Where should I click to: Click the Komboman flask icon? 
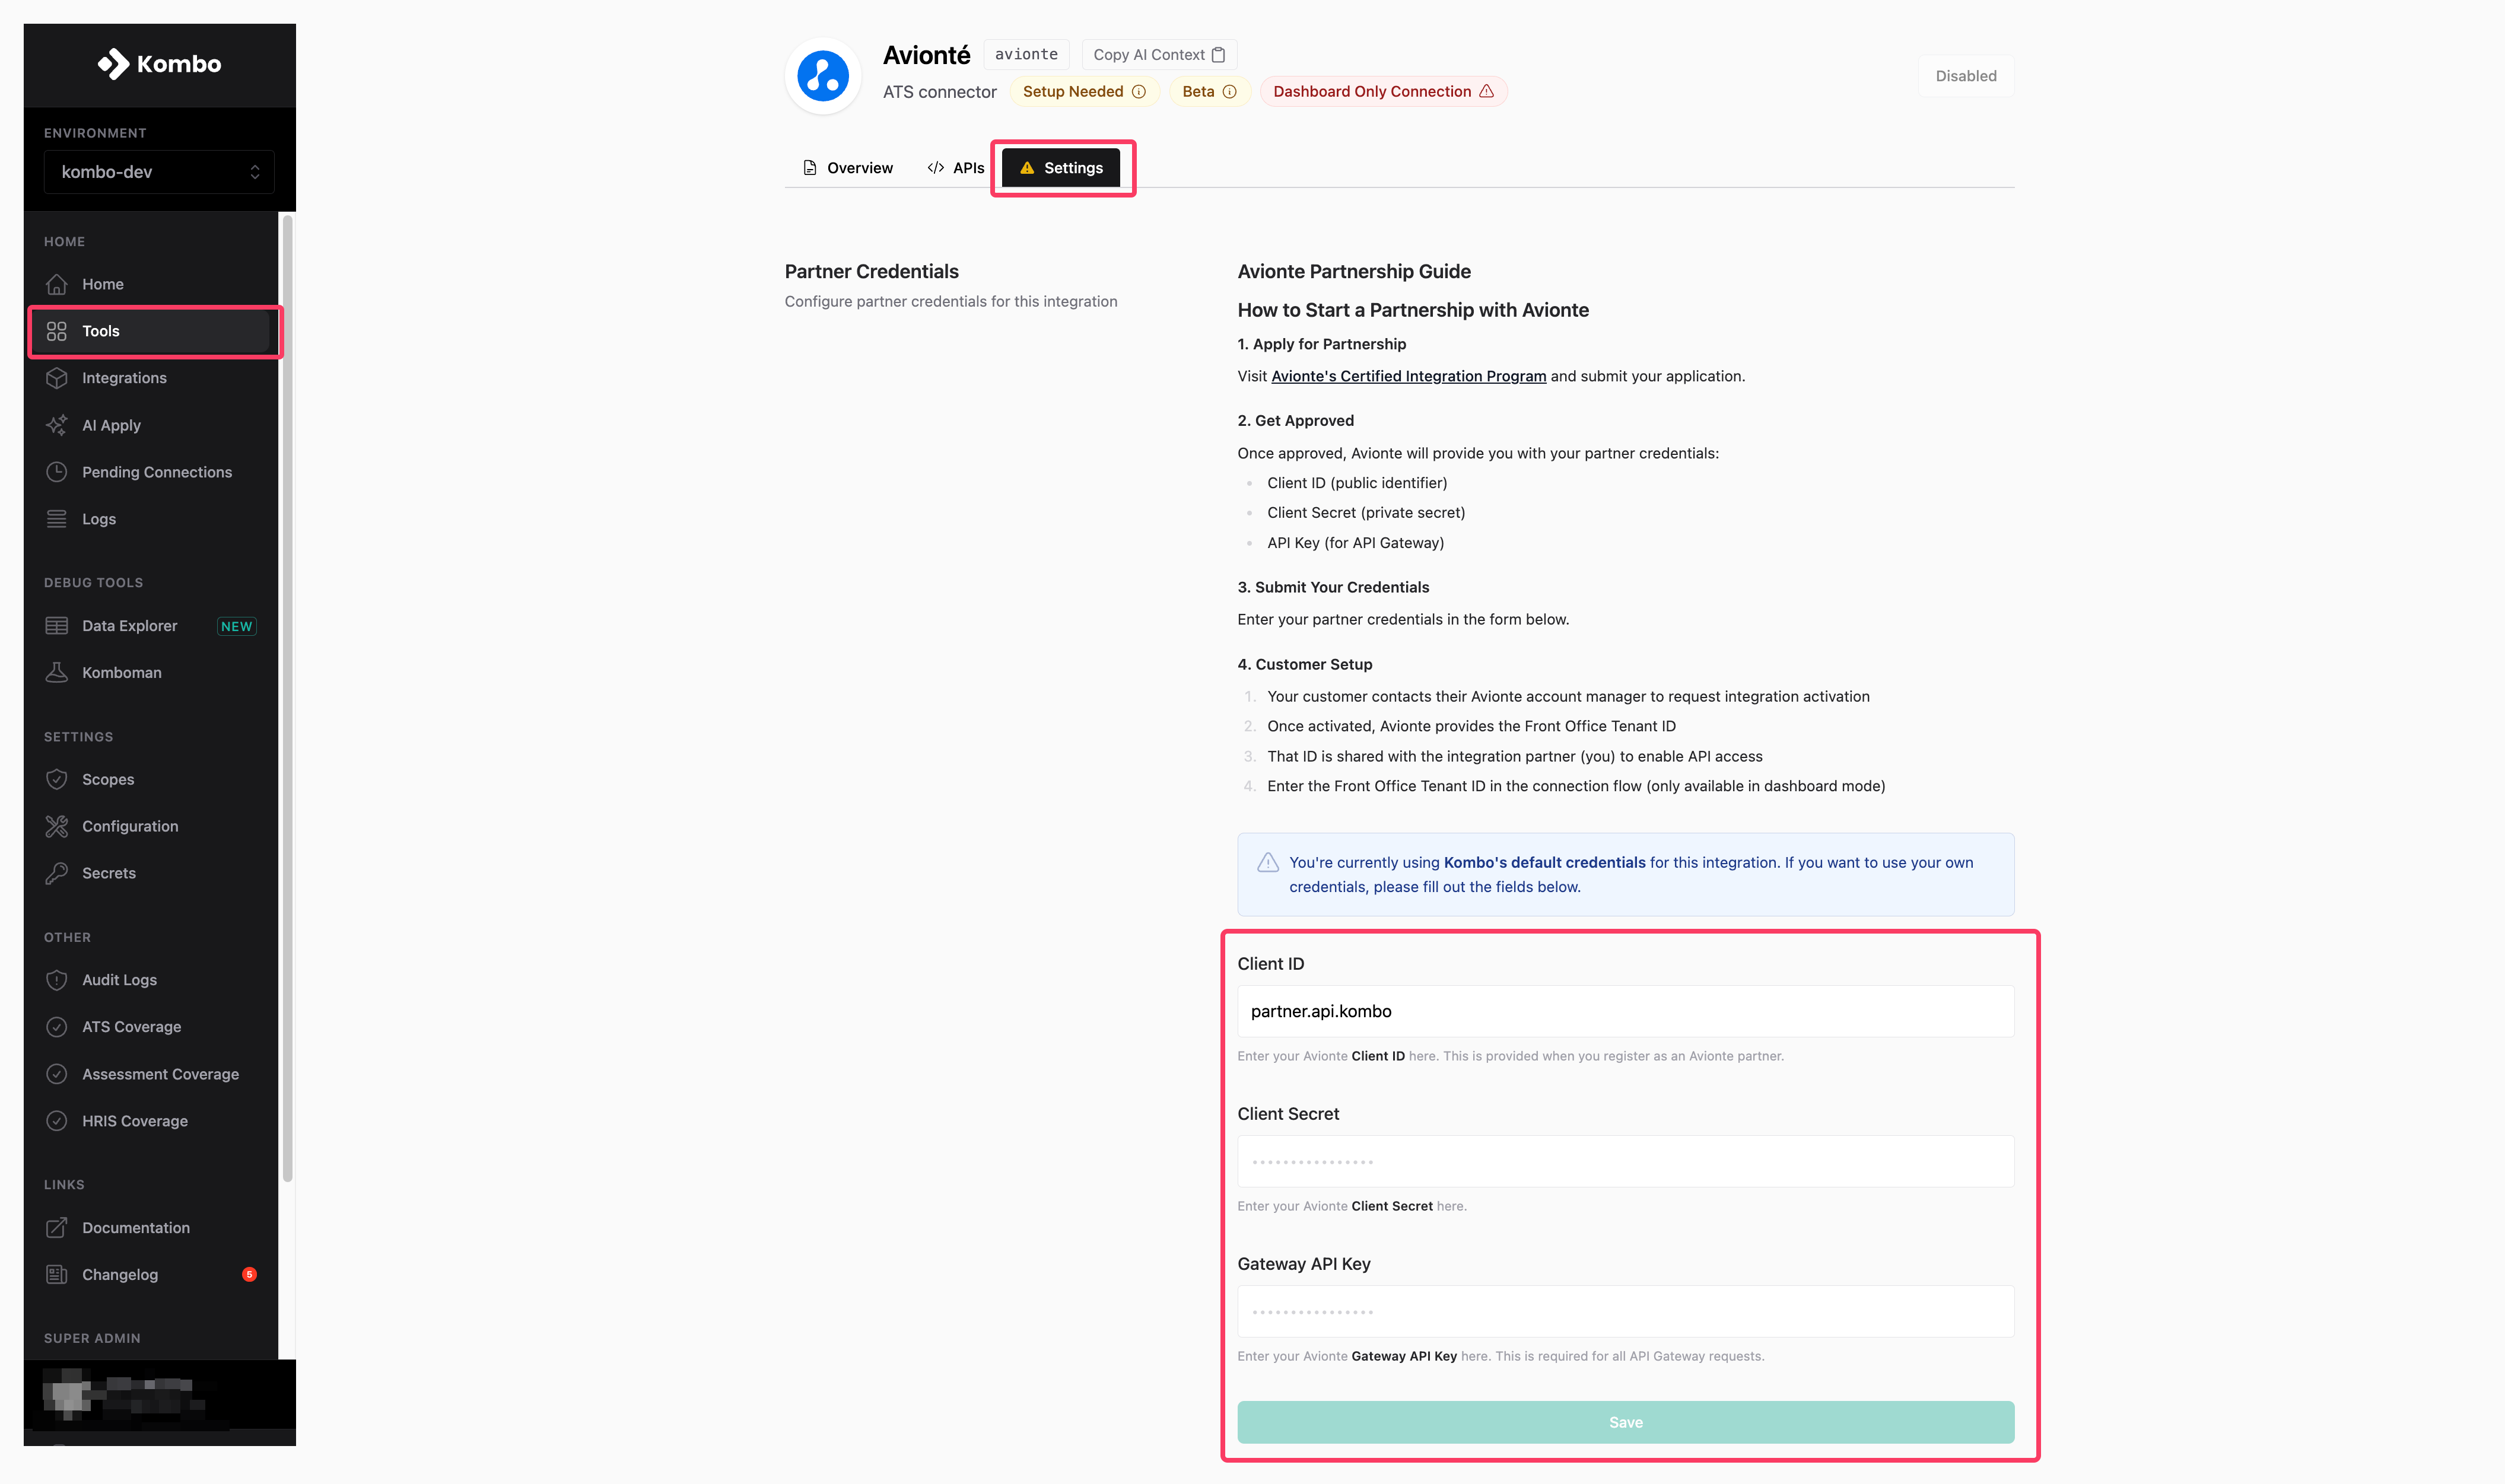coord(57,673)
